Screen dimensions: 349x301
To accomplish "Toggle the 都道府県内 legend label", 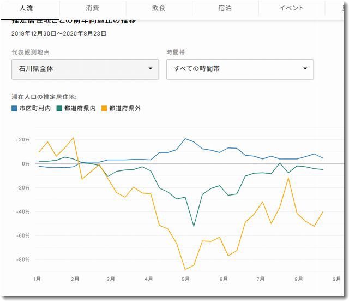I will tap(80, 109).
